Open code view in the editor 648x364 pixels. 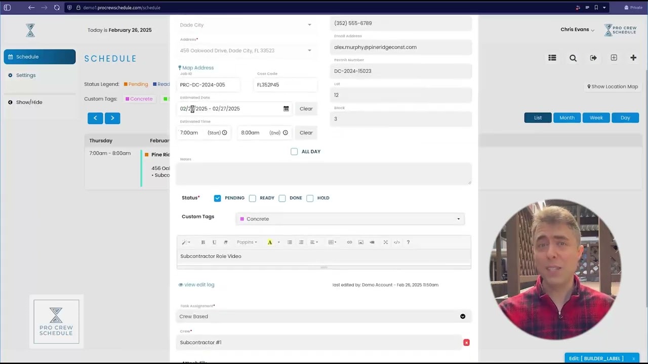click(397, 242)
